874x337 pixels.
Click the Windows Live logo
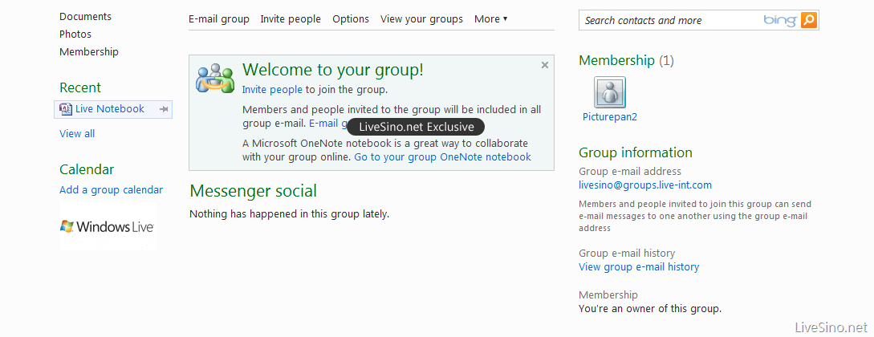point(107,227)
